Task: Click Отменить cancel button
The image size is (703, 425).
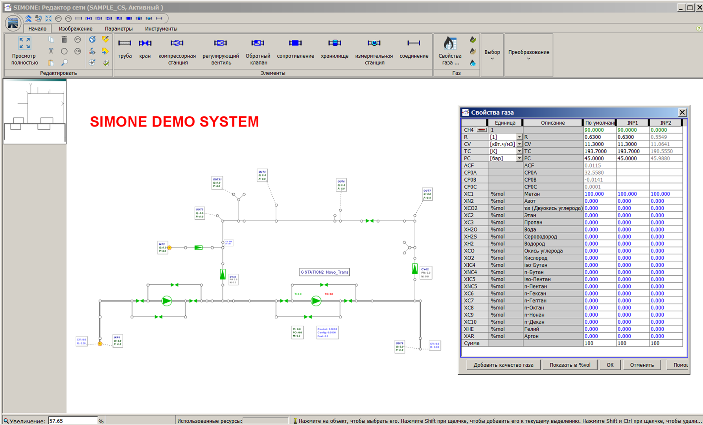Action: coord(642,365)
